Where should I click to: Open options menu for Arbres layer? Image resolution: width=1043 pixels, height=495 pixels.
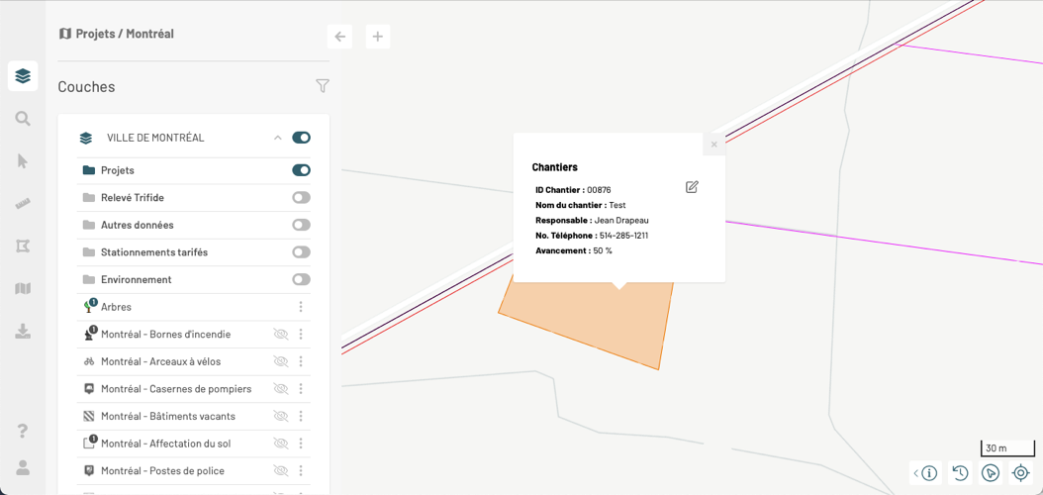tap(301, 307)
